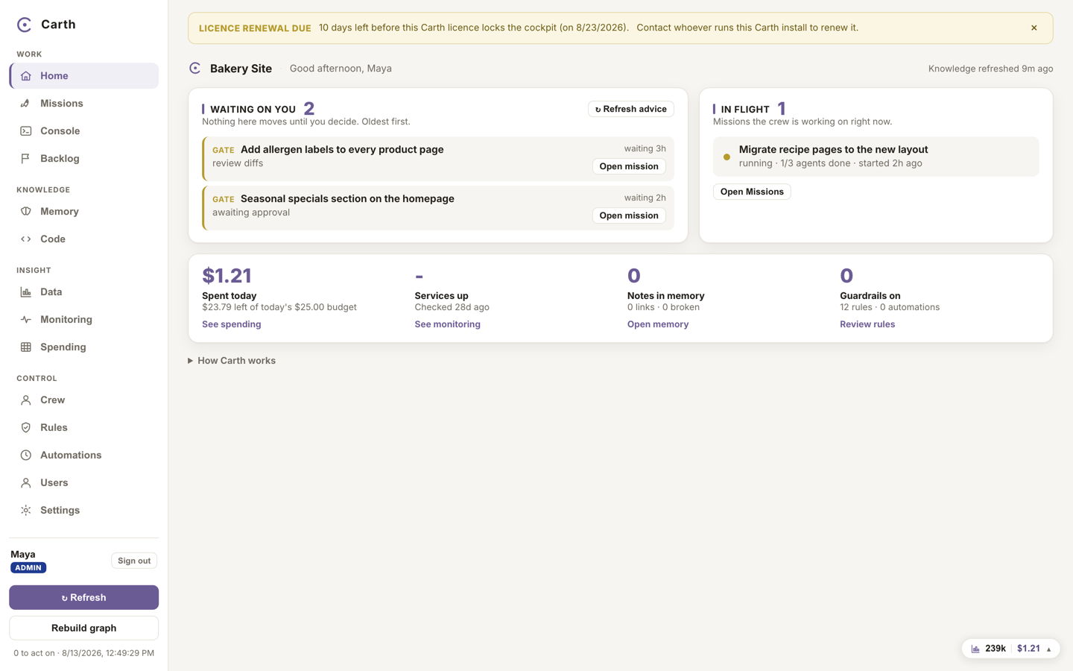Click the Bakery Site project logo icon
Screen dimensions: 1073x671
(195, 69)
